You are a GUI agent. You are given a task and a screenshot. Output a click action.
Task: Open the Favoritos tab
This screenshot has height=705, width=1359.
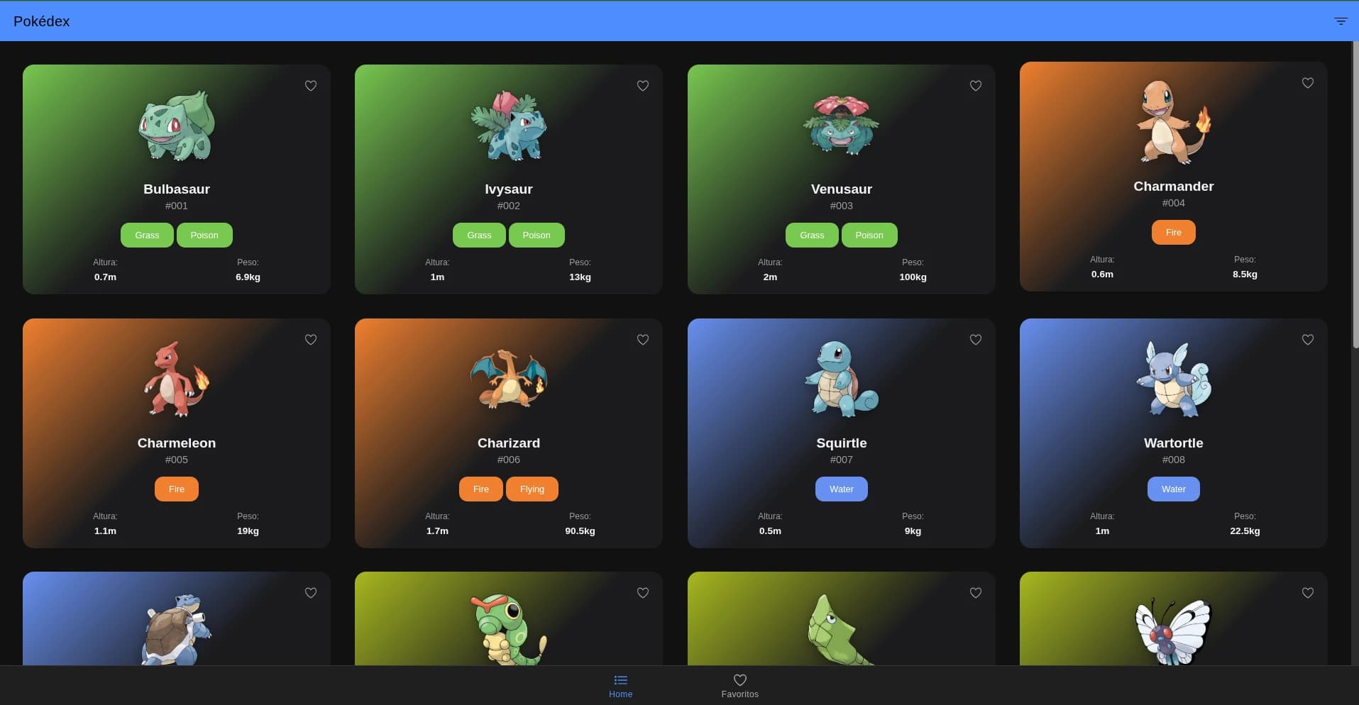739,685
